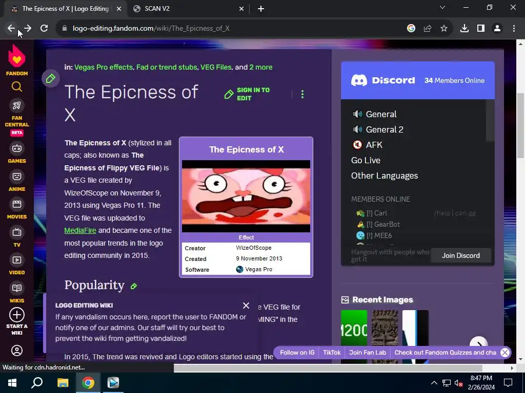Open the AFK Discord channel
Viewport: 525px width, 393px height.
coord(367,145)
